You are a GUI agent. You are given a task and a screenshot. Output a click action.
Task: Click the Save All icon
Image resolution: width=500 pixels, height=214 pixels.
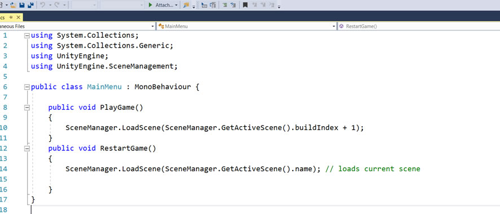(31, 5)
